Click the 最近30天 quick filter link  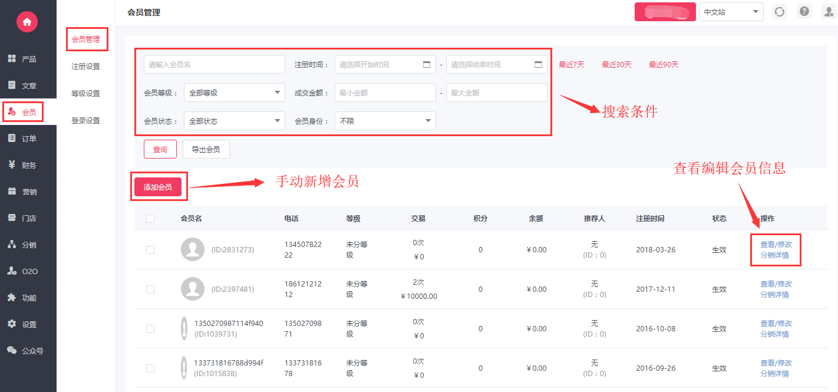[x=616, y=65]
